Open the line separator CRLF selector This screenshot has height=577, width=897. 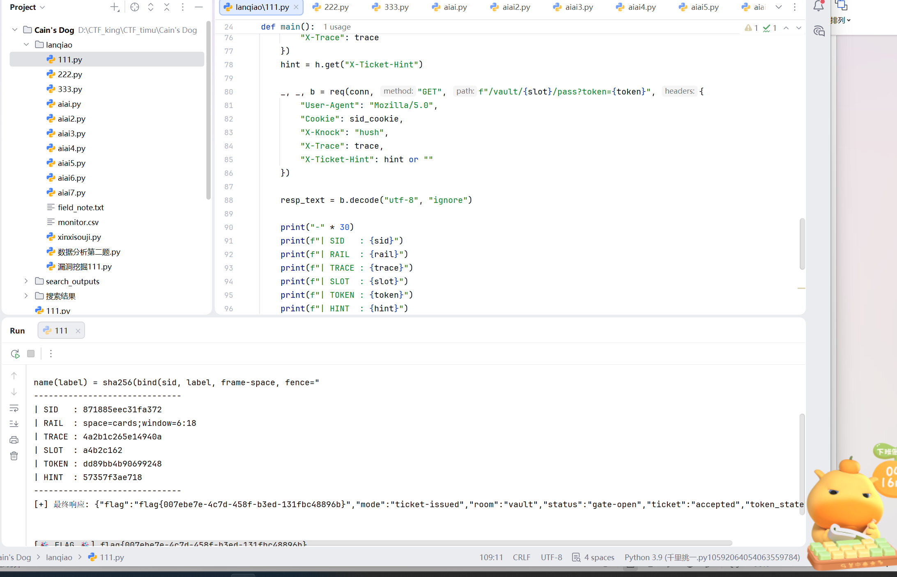coord(522,557)
